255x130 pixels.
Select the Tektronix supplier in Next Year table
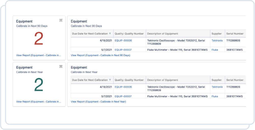pyautogui.click(x=217, y=87)
